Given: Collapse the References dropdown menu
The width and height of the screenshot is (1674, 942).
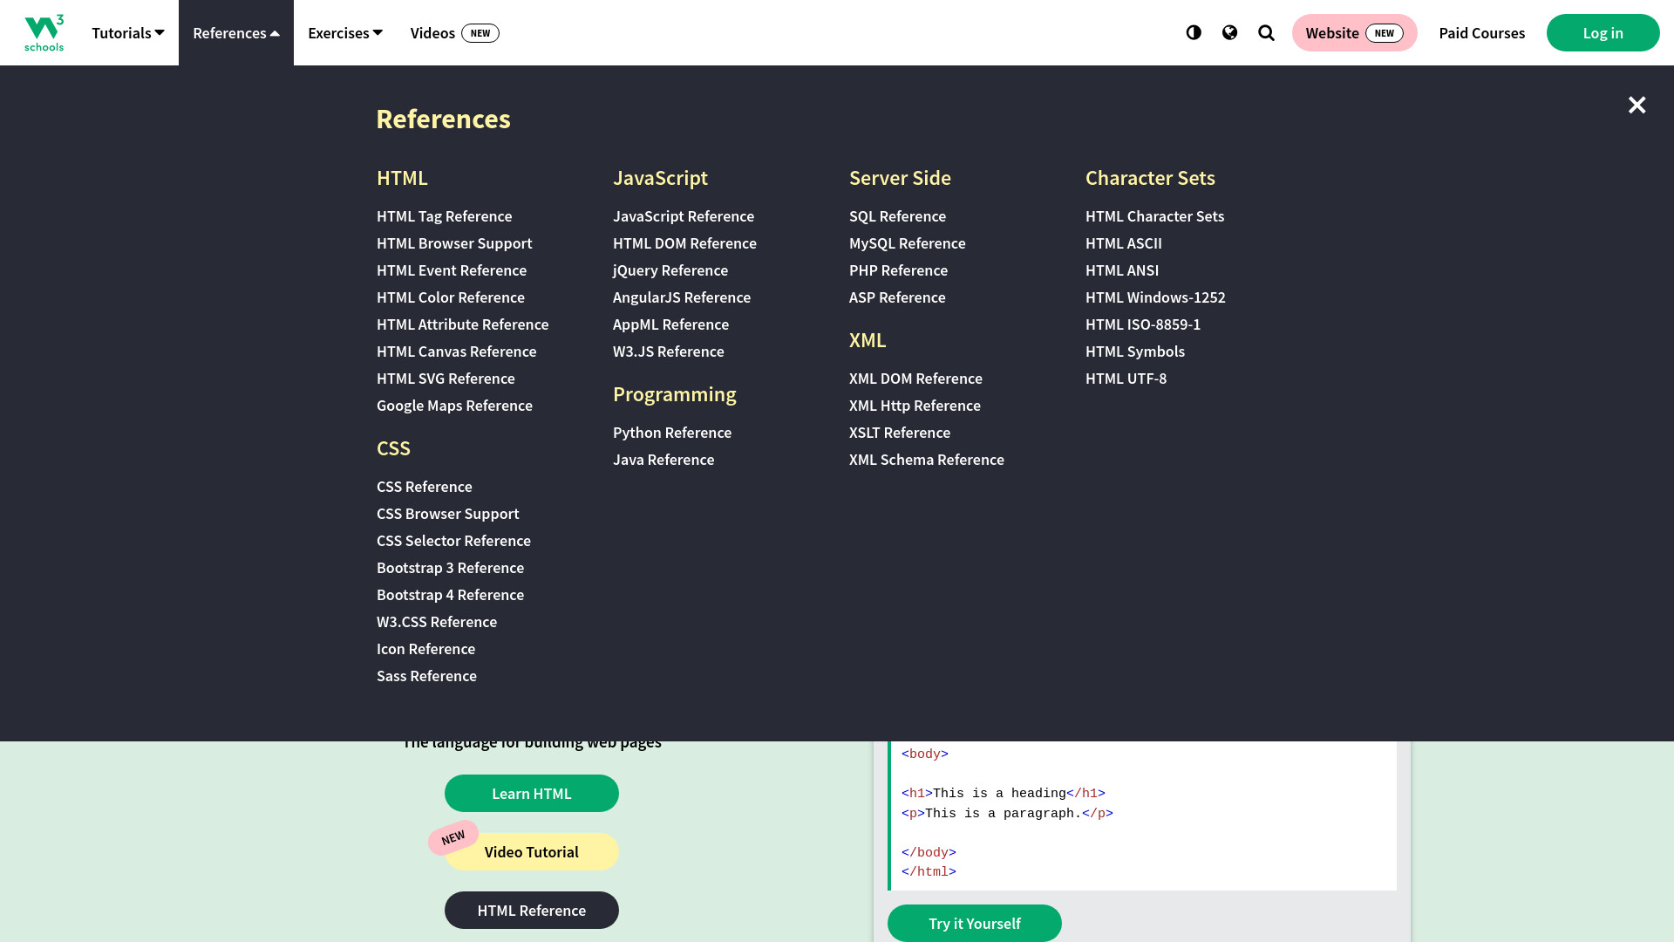Looking at the screenshot, I should pos(236,33).
